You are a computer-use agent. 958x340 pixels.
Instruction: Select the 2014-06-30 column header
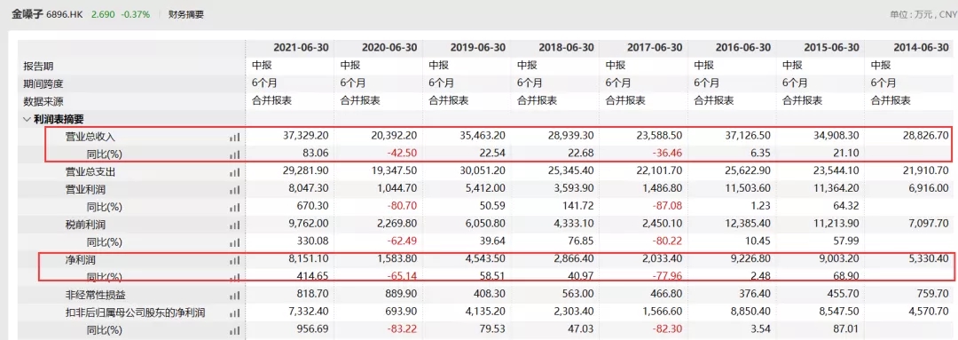click(x=920, y=47)
